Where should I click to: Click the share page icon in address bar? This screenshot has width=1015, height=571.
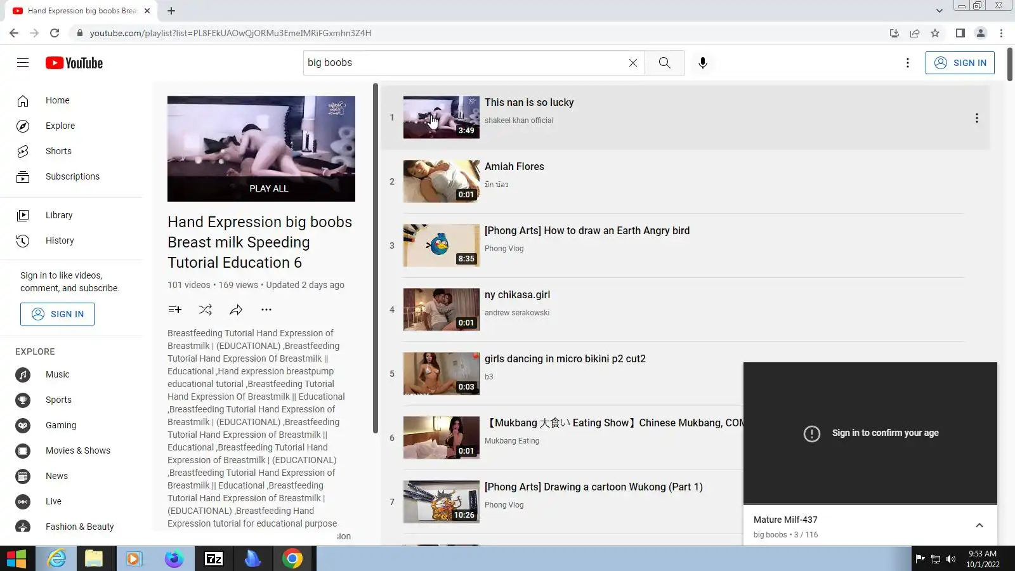[x=915, y=33]
